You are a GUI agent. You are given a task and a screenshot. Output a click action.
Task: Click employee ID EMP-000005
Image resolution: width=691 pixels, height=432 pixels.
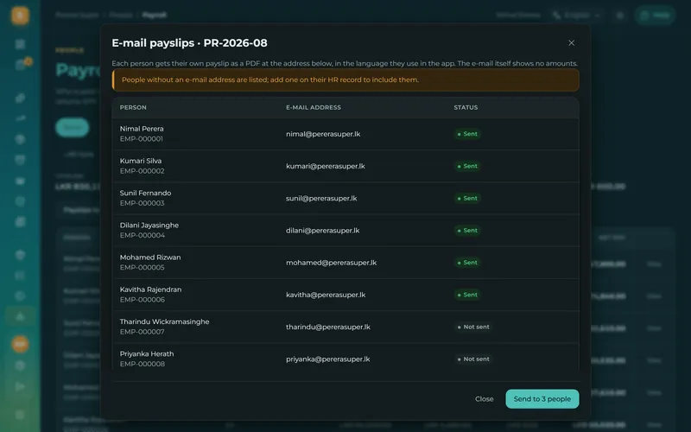tap(142, 268)
